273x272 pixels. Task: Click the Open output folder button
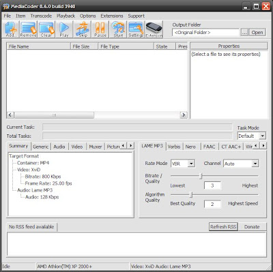pyautogui.click(x=257, y=33)
